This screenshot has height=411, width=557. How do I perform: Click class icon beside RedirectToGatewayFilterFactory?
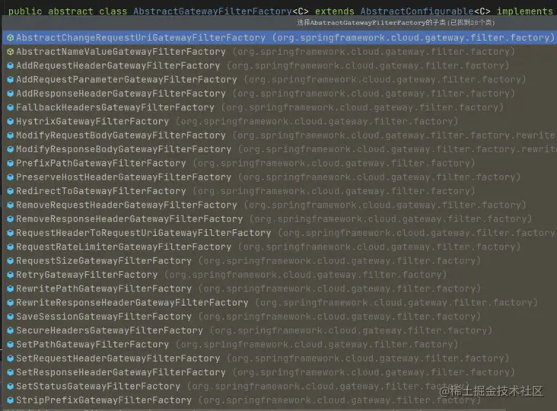point(11,191)
